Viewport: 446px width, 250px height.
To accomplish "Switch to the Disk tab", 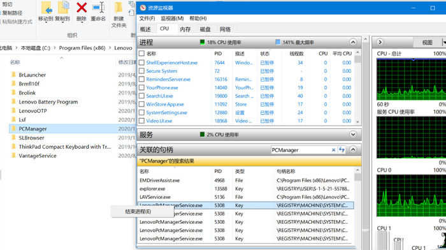I will (205, 29).
